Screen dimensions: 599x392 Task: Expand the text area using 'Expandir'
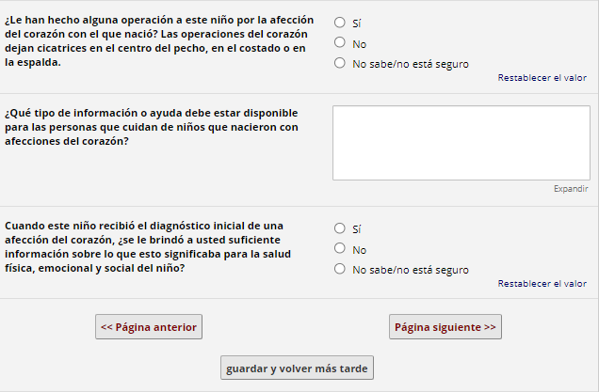[571, 189]
